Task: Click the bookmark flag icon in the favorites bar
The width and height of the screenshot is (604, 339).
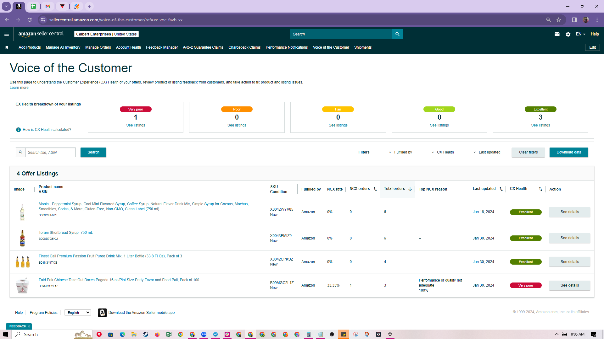Action: click(7, 47)
